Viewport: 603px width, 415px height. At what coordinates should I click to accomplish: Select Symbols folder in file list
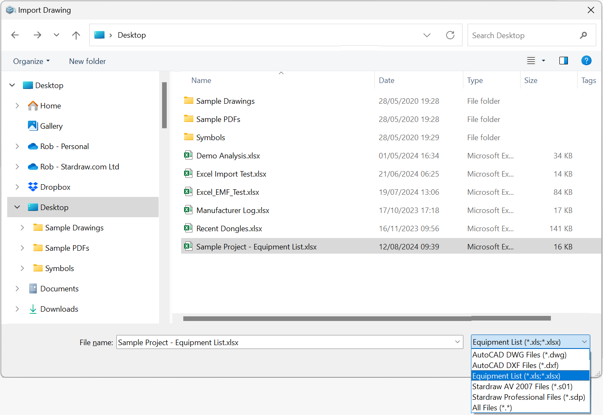(x=210, y=137)
